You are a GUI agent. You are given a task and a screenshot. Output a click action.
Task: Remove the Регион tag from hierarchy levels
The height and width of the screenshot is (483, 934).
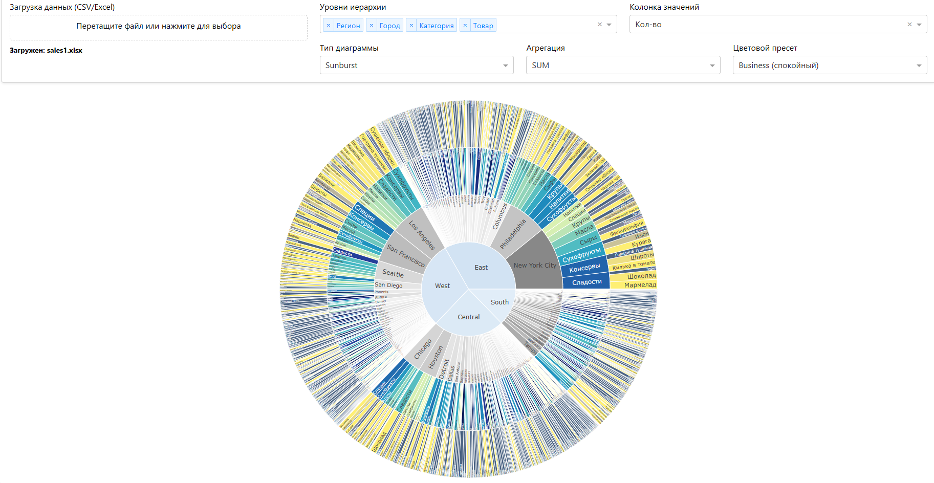pos(328,25)
